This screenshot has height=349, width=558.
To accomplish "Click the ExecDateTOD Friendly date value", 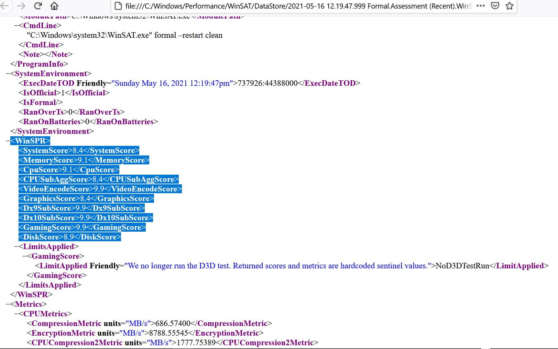I will tap(172, 83).
